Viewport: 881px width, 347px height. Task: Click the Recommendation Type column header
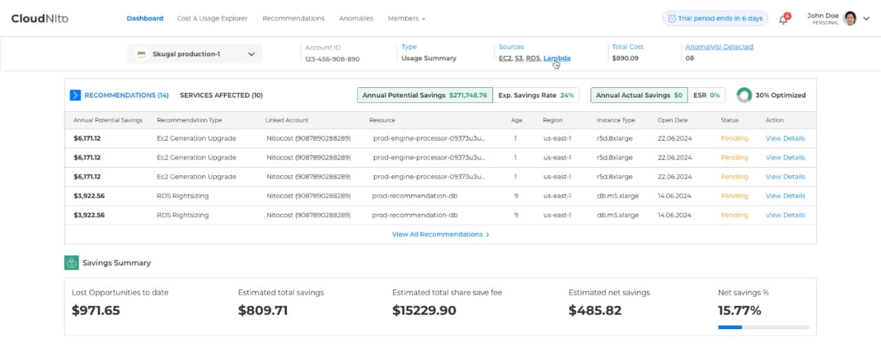pyautogui.click(x=189, y=120)
